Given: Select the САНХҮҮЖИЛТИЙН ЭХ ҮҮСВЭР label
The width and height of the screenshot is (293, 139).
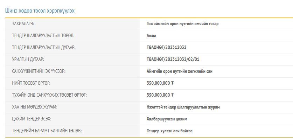Looking at the screenshot, I should click(39, 71).
